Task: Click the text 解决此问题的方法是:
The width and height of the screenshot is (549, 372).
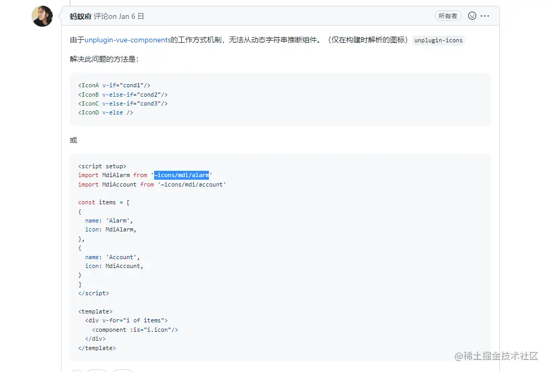Action: coord(104,59)
